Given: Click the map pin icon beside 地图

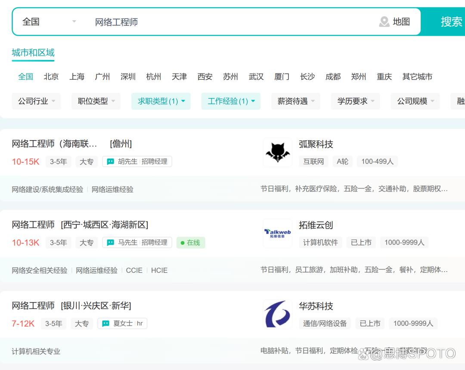Looking at the screenshot, I should tap(385, 21).
